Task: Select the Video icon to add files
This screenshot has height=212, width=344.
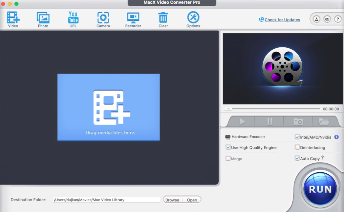Action: pyautogui.click(x=13, y=16)
